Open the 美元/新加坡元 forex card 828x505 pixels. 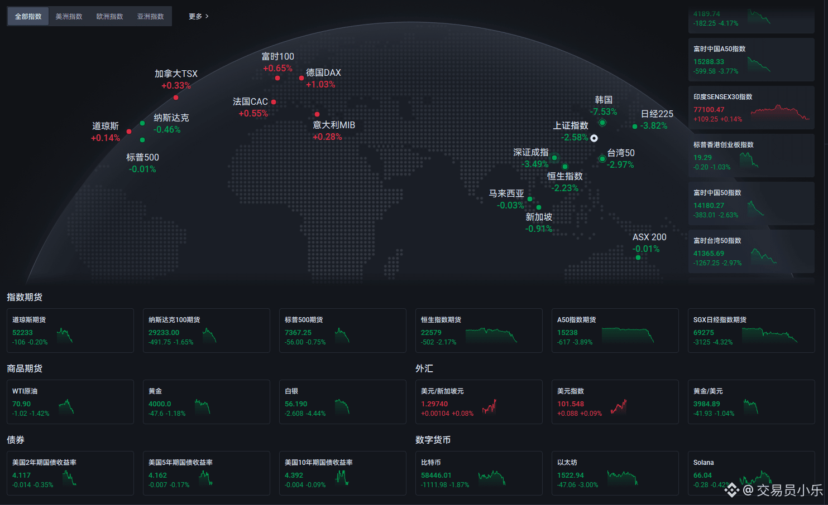[x=479, y=402]
